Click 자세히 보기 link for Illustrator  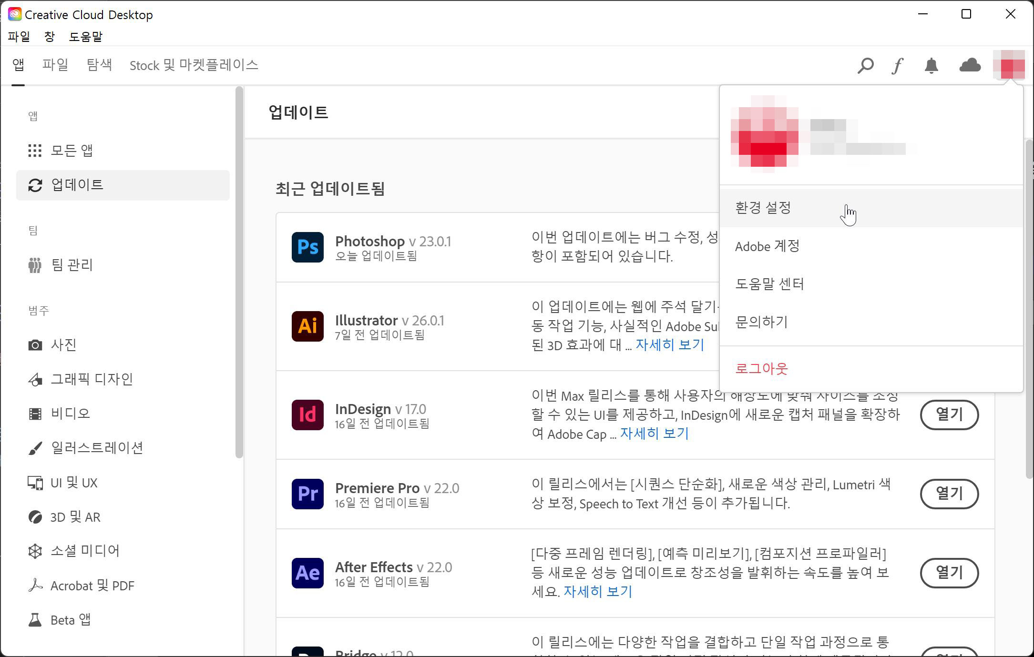coord(670,345)
